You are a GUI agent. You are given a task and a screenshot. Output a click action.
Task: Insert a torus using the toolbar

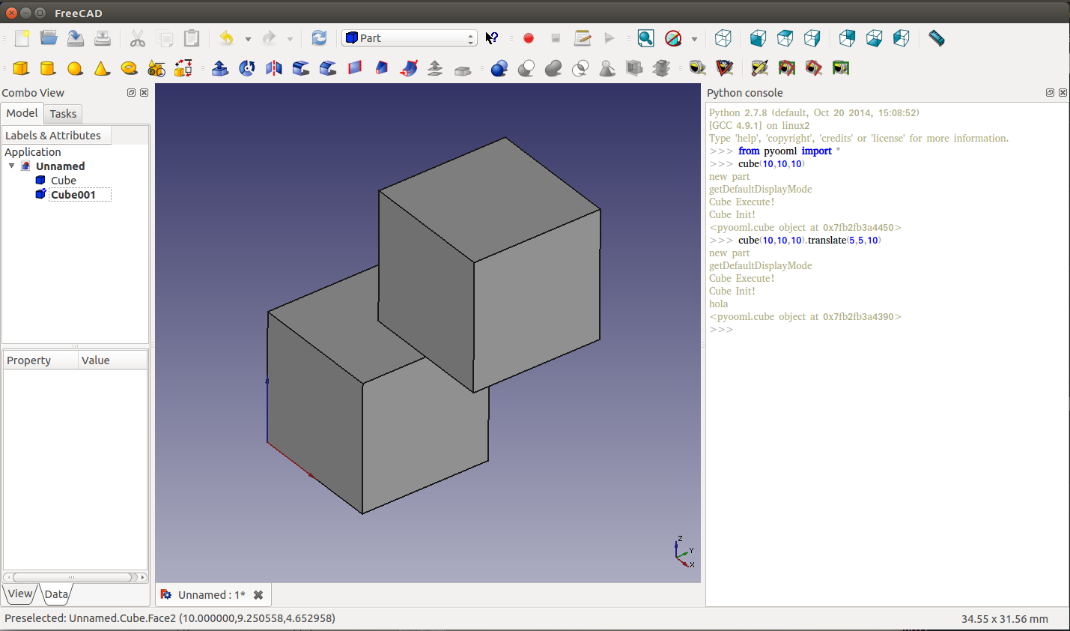click(x=129, y=68)
